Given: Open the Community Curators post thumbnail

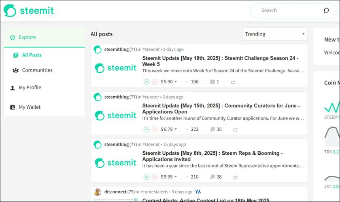Looking at the screenshot, I should click(x=116, y=115).
